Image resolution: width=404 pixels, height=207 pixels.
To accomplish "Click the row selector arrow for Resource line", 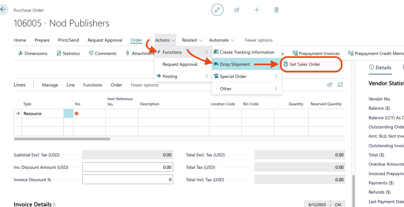I will (x=18, y=114).
